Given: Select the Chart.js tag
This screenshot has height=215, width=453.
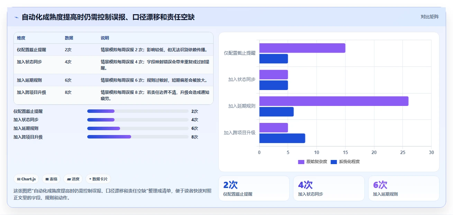Looking at the screenshot, I should 27,179.
